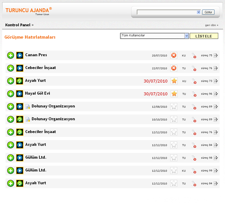Open the Cebeciler İnşaat entry dated 22/07/2010
The height and width of the screenshot is (203, 225).
40,68
